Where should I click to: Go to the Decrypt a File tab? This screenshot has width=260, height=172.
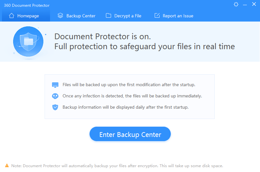pyautogui.click(x=124, y=16)
